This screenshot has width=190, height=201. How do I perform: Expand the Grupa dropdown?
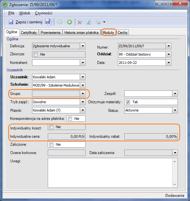coord(83,94)
